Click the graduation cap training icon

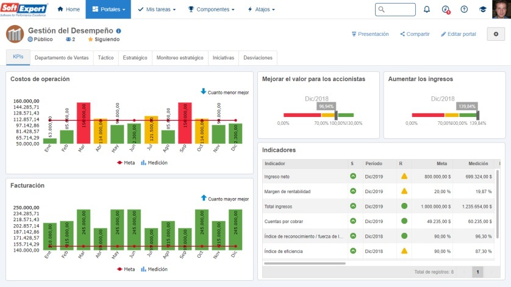click(483, 10)
